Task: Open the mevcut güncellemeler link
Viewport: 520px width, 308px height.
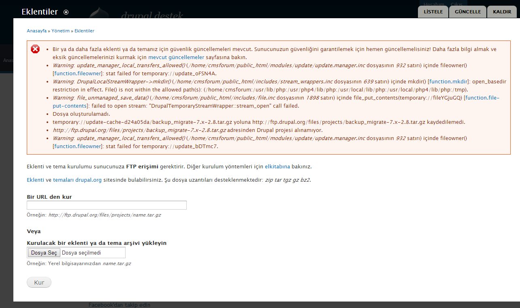Action: click(176, 57)
